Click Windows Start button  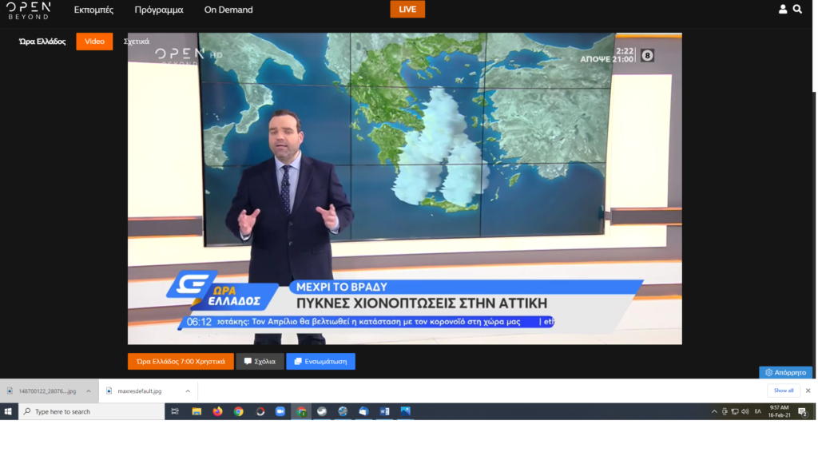coord(9,411)
